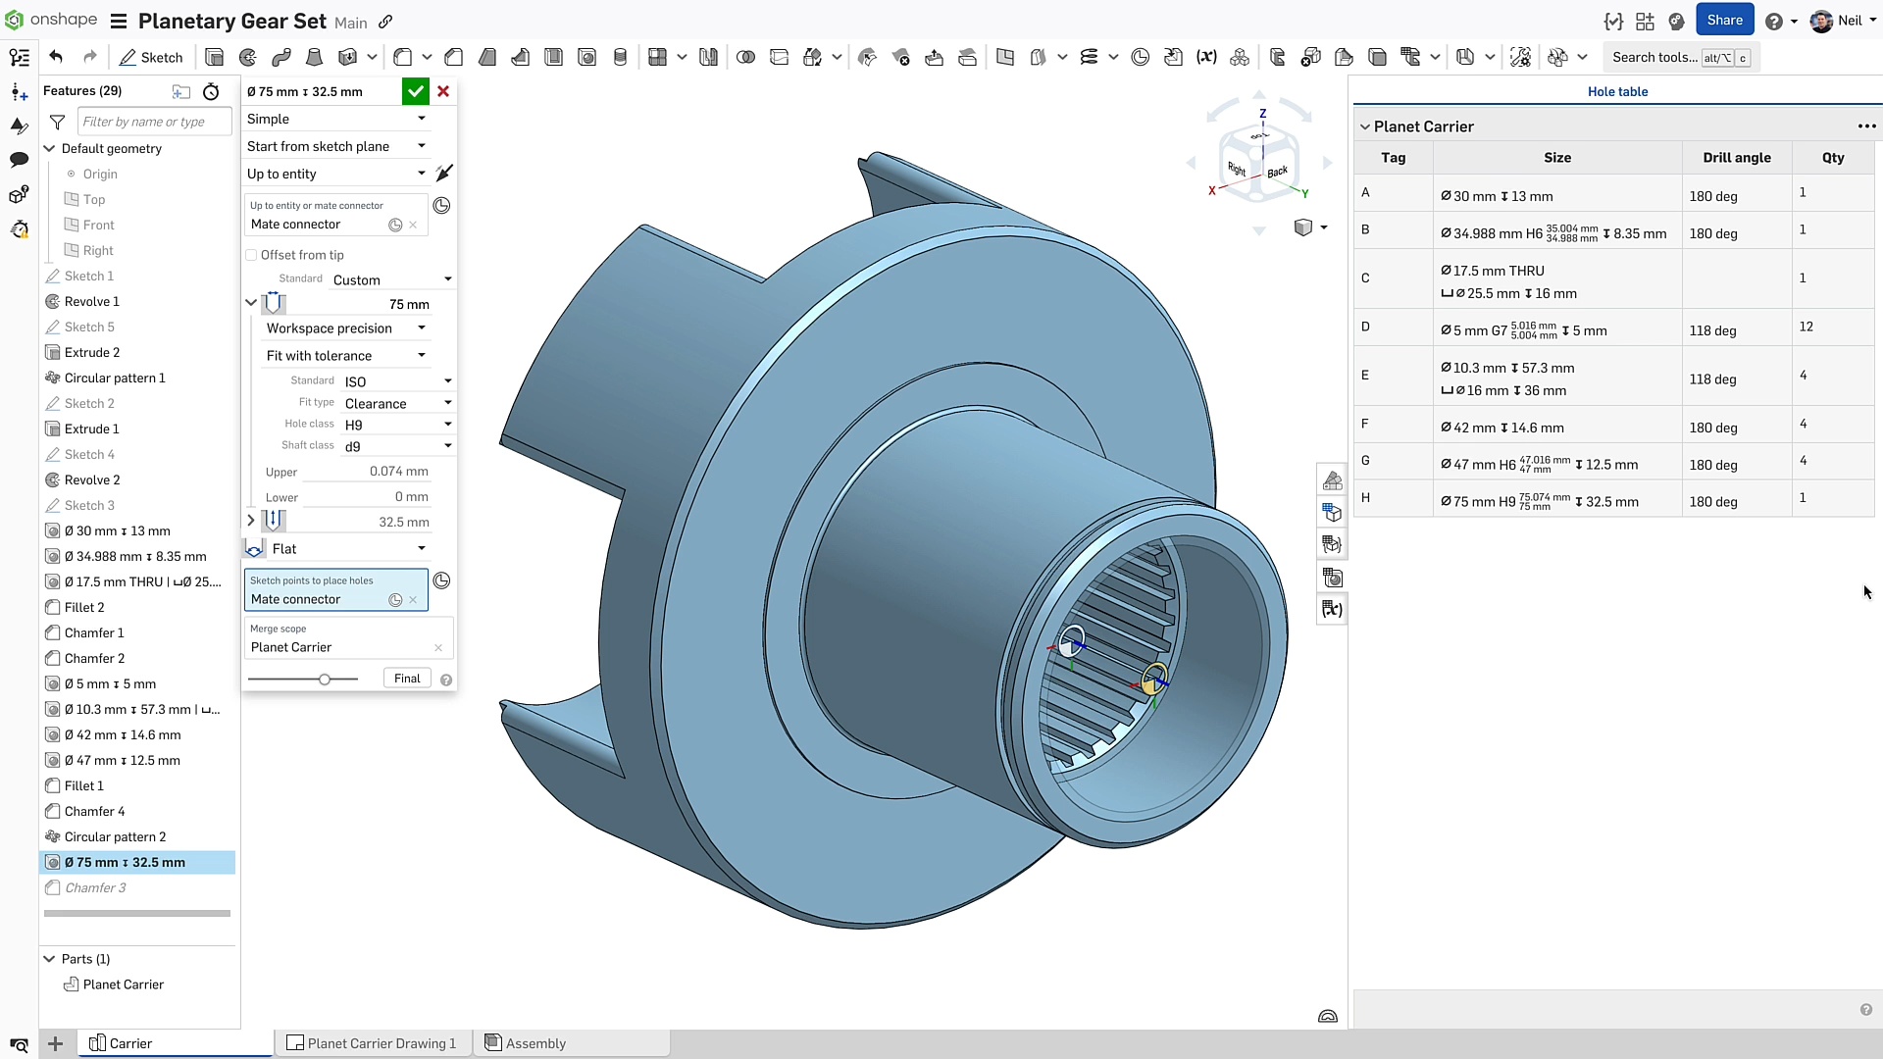Click the green checkmark to accept the hole feature

pos(416,91)
